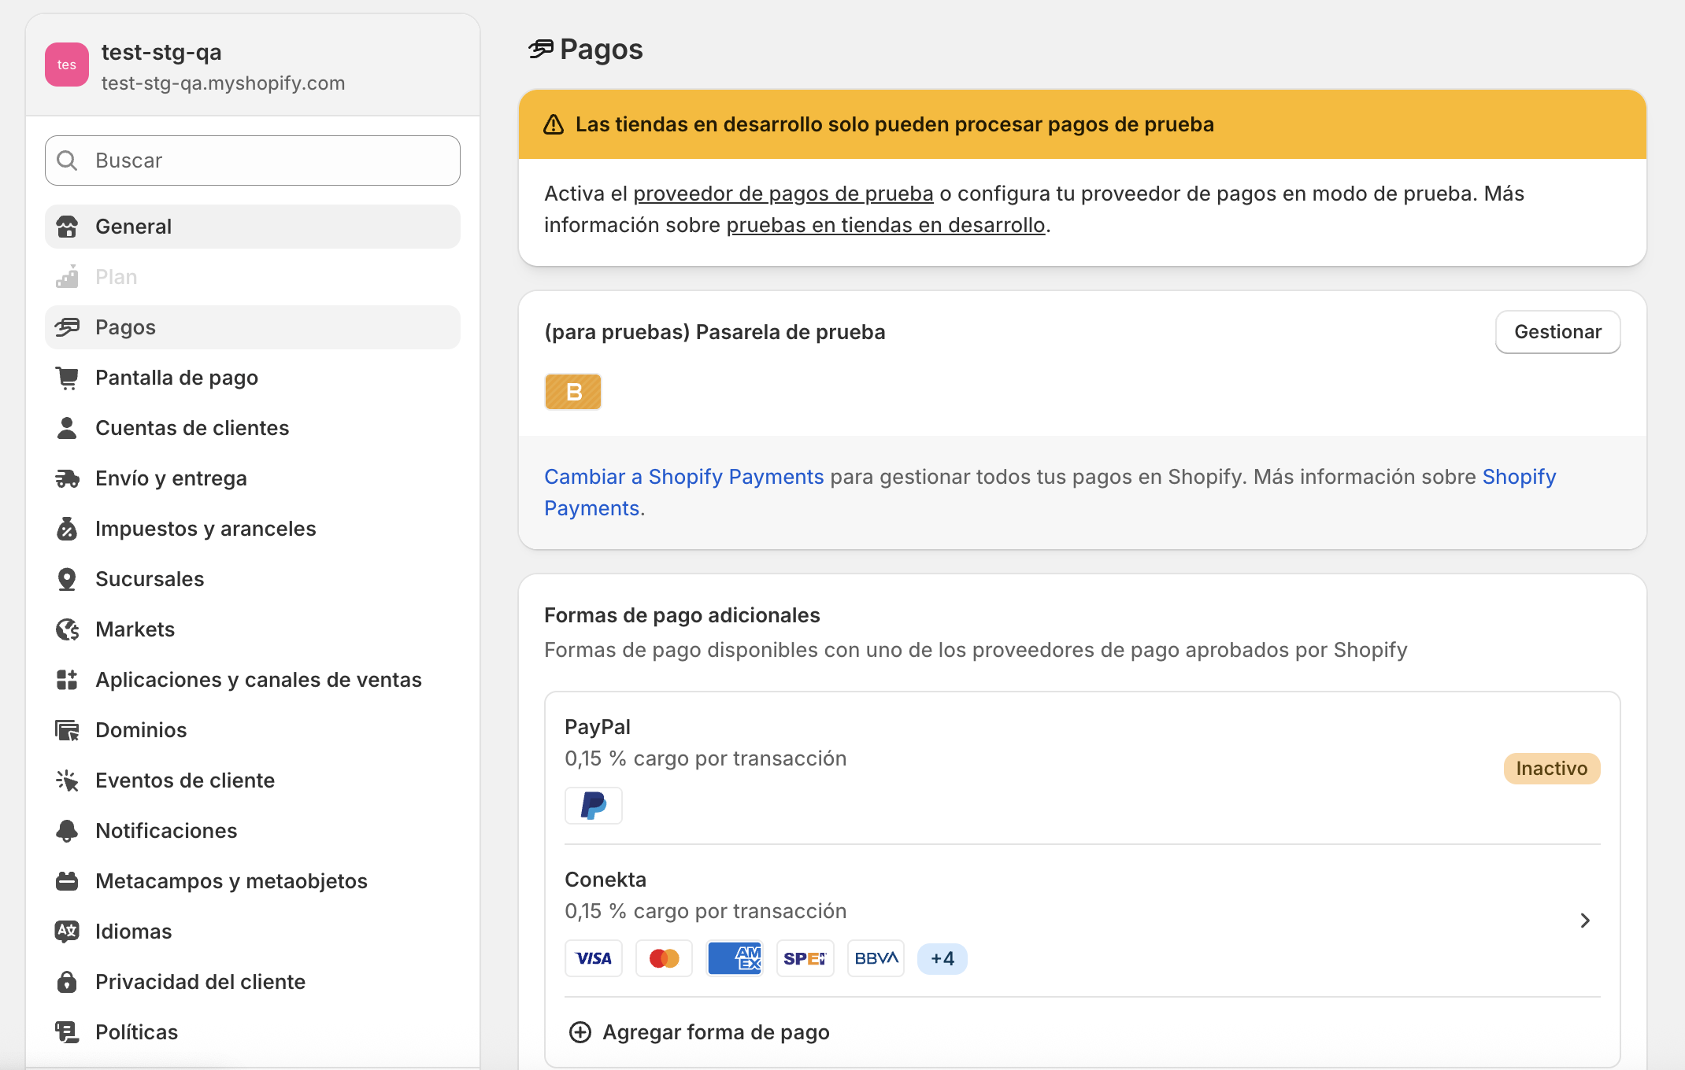Image resolution: width=1685 pixels, height=1070 pixels.
Task: Click the Pagos hand-payment icon in sidebar
Action: [67, 327]
